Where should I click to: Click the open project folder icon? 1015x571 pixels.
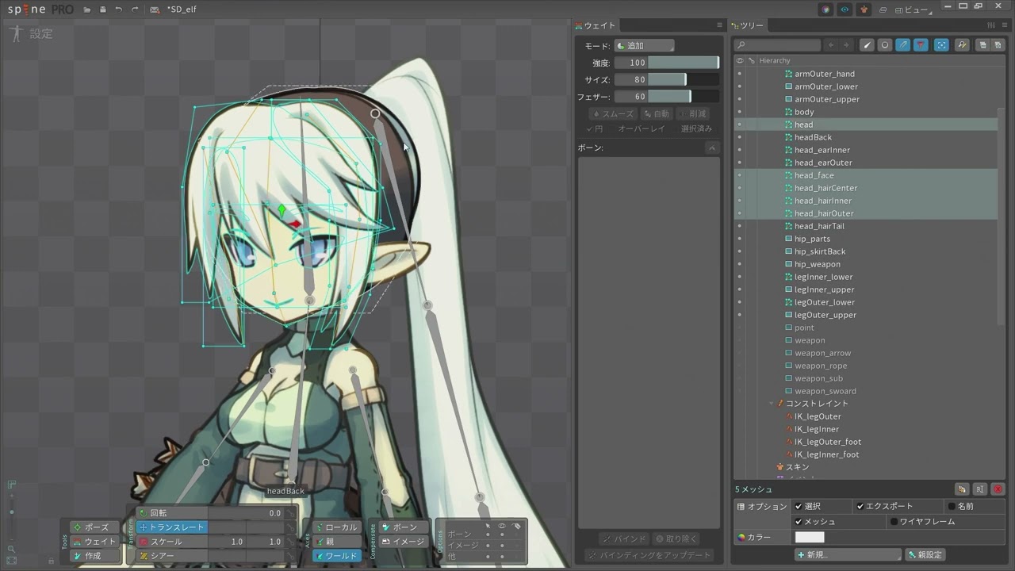tap(86, 10)
